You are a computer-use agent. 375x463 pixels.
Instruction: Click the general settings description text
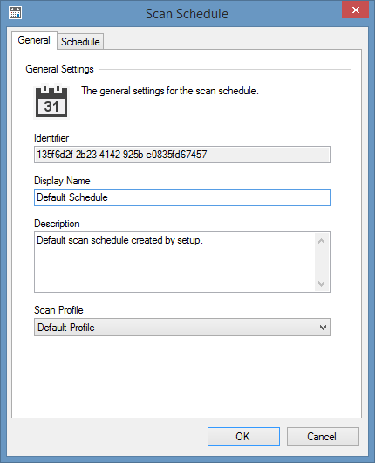(170, 91)
